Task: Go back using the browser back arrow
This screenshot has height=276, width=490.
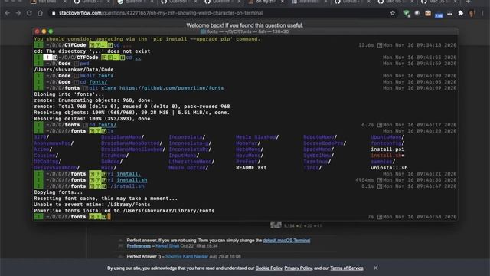Action: 8,13
